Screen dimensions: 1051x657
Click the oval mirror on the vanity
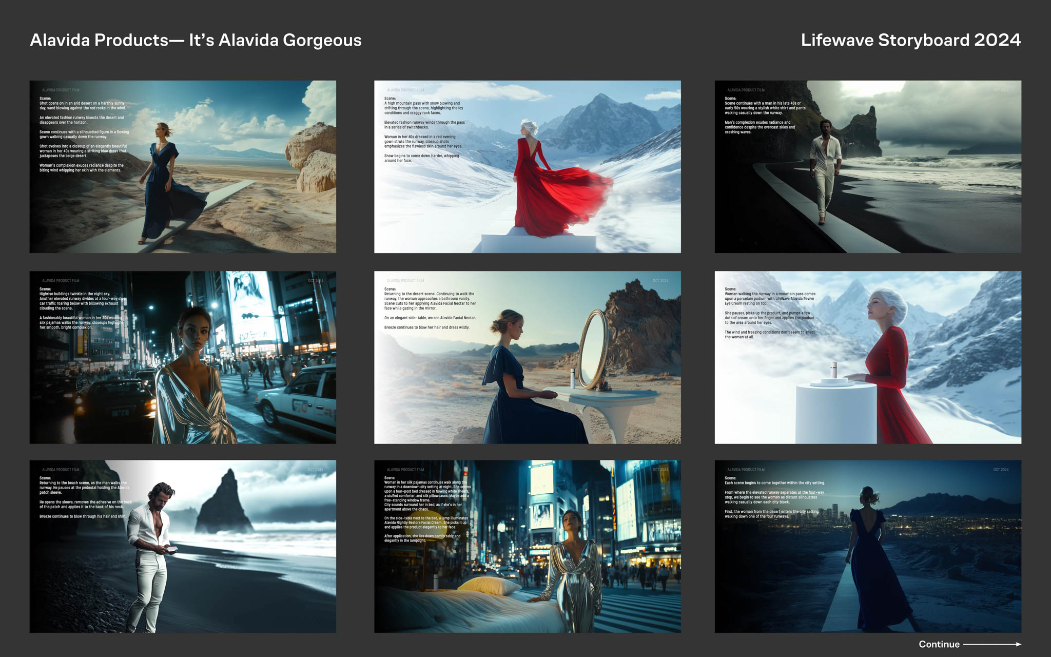pyautogui.click(x=593, y=349)
